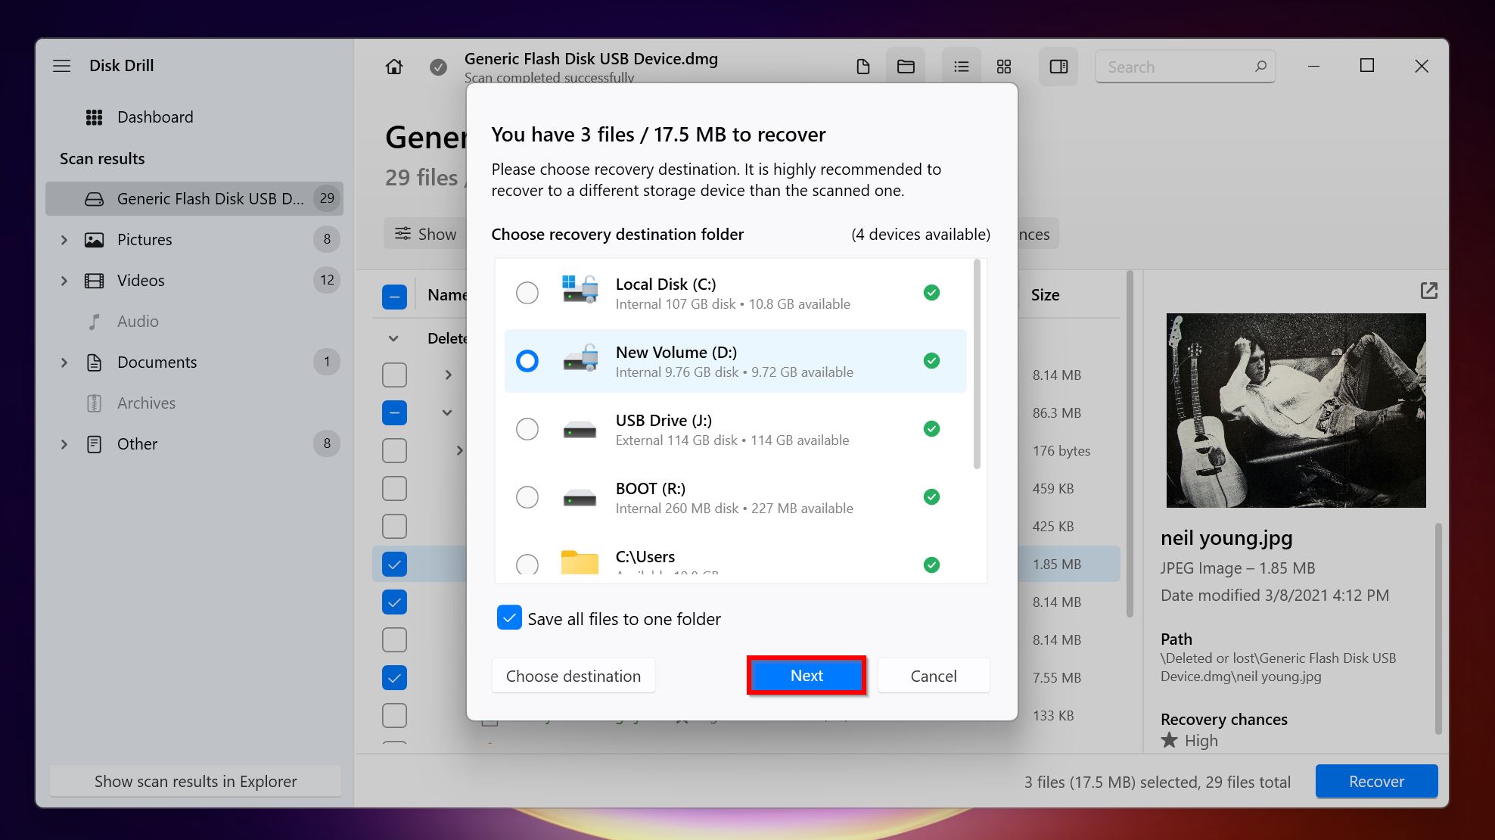Click the Size column header
Screen dimensions: 1495x840
click(x=1045, y=295)
